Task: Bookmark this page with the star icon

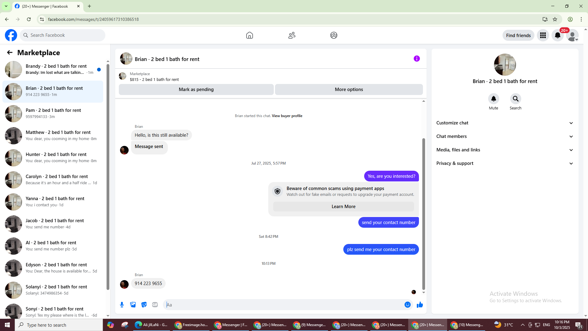Action: 555,19
